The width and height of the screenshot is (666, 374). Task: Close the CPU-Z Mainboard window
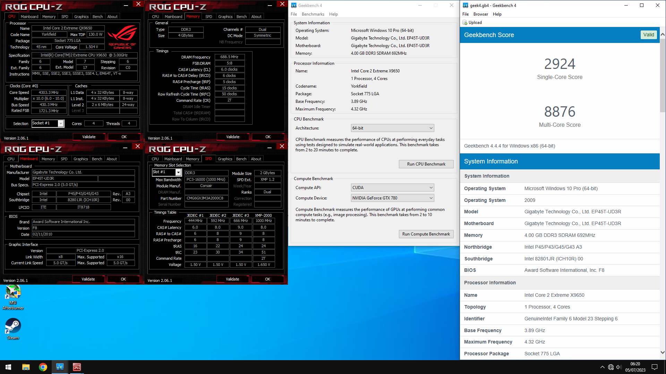[x=138, y=146]
